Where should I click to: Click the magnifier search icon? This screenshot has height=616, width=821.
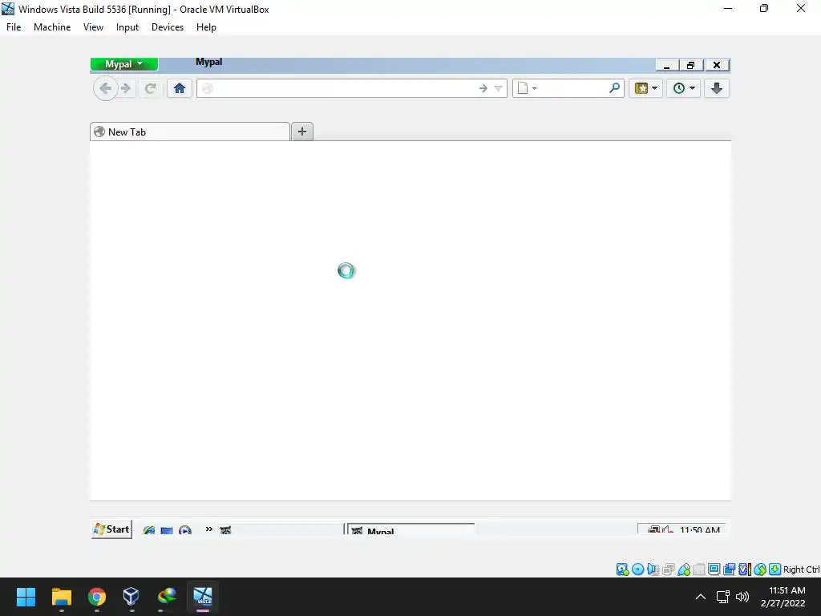pos(615,88)
